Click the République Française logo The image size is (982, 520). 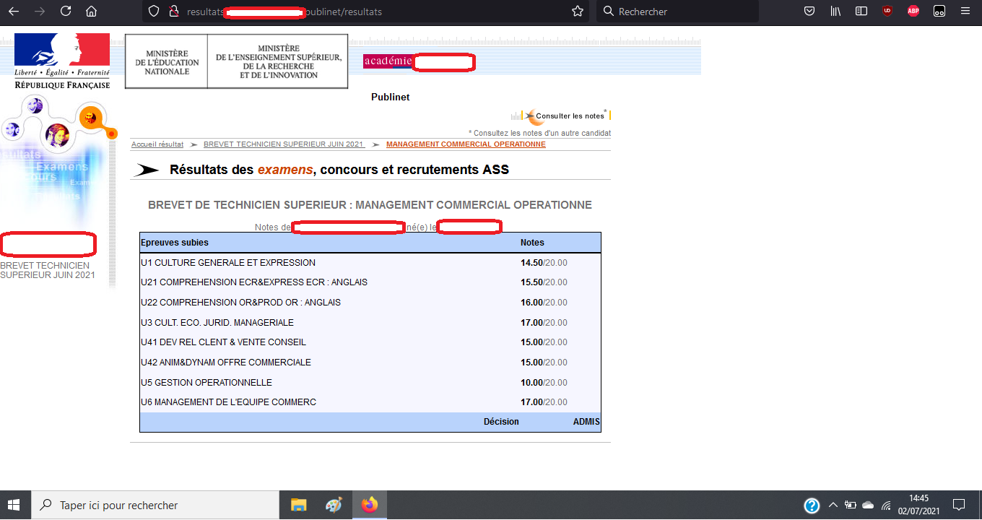tap(62, 61)
